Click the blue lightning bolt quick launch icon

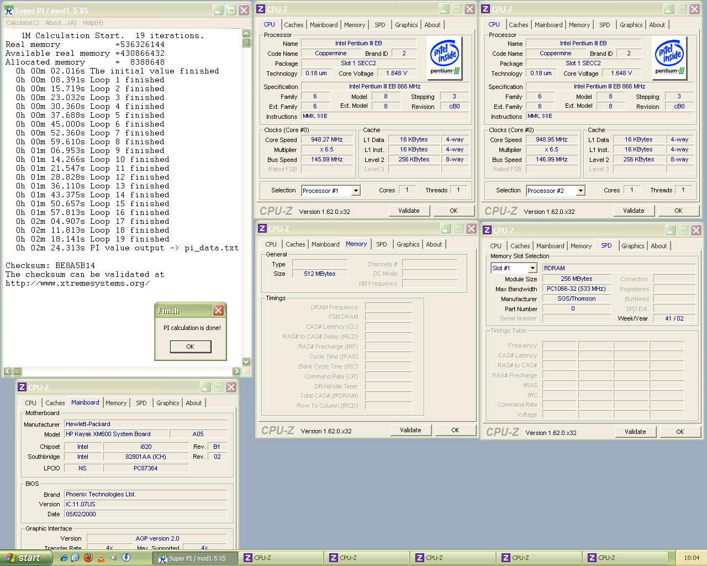click(x=126, y=558)
